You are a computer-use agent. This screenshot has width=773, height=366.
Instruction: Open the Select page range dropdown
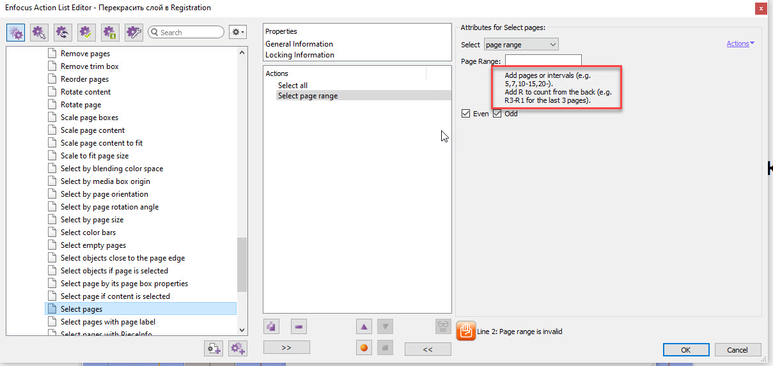[520, 45]
